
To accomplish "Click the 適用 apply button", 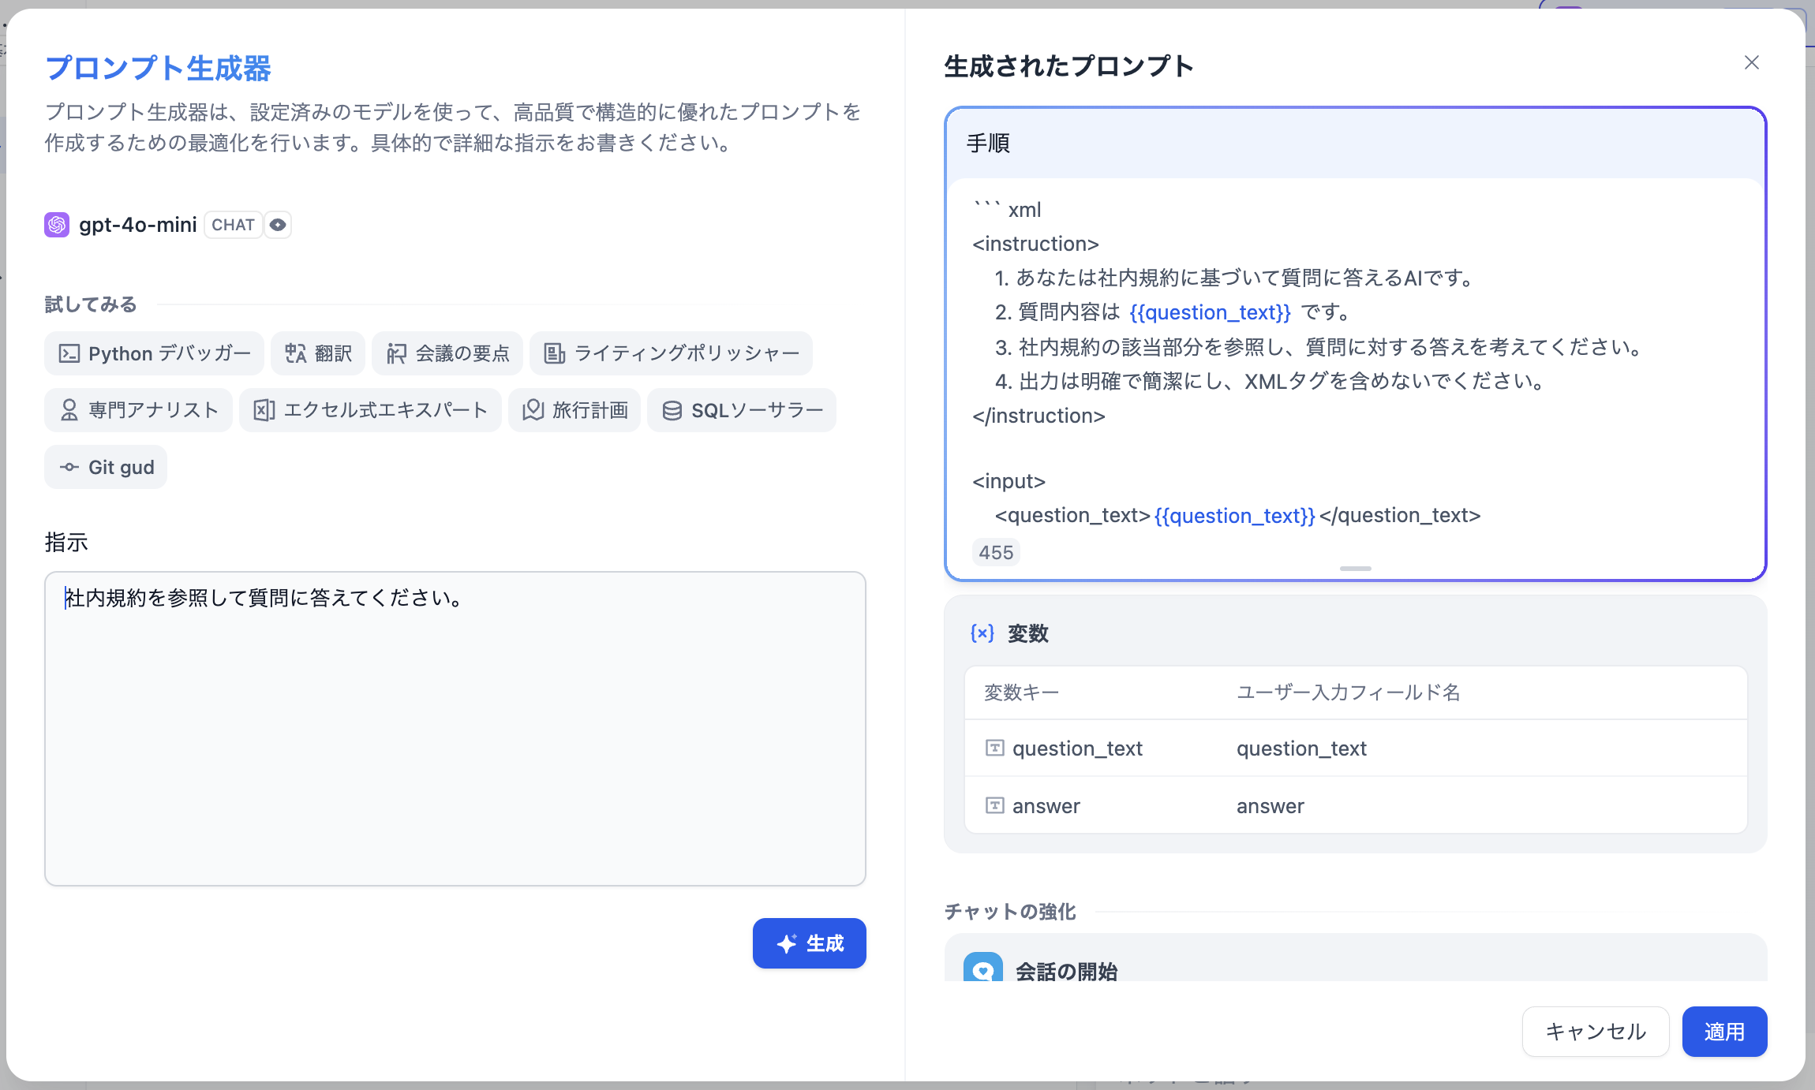I will [x=1724, y=1031].
